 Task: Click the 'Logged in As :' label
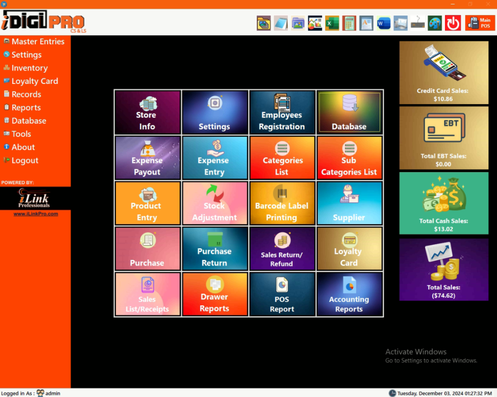(17, 393)
